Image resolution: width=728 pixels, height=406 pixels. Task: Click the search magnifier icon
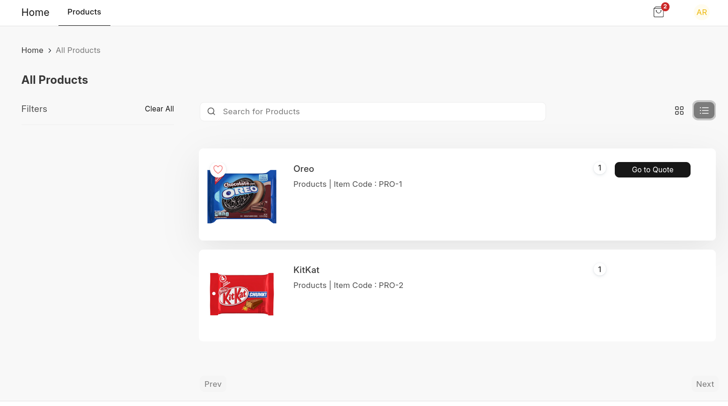(211, 111)
